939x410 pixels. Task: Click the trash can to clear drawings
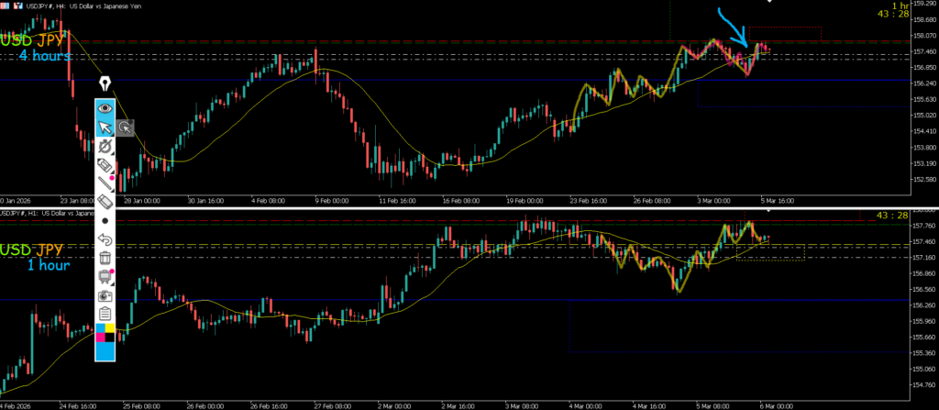pos(105,259)
